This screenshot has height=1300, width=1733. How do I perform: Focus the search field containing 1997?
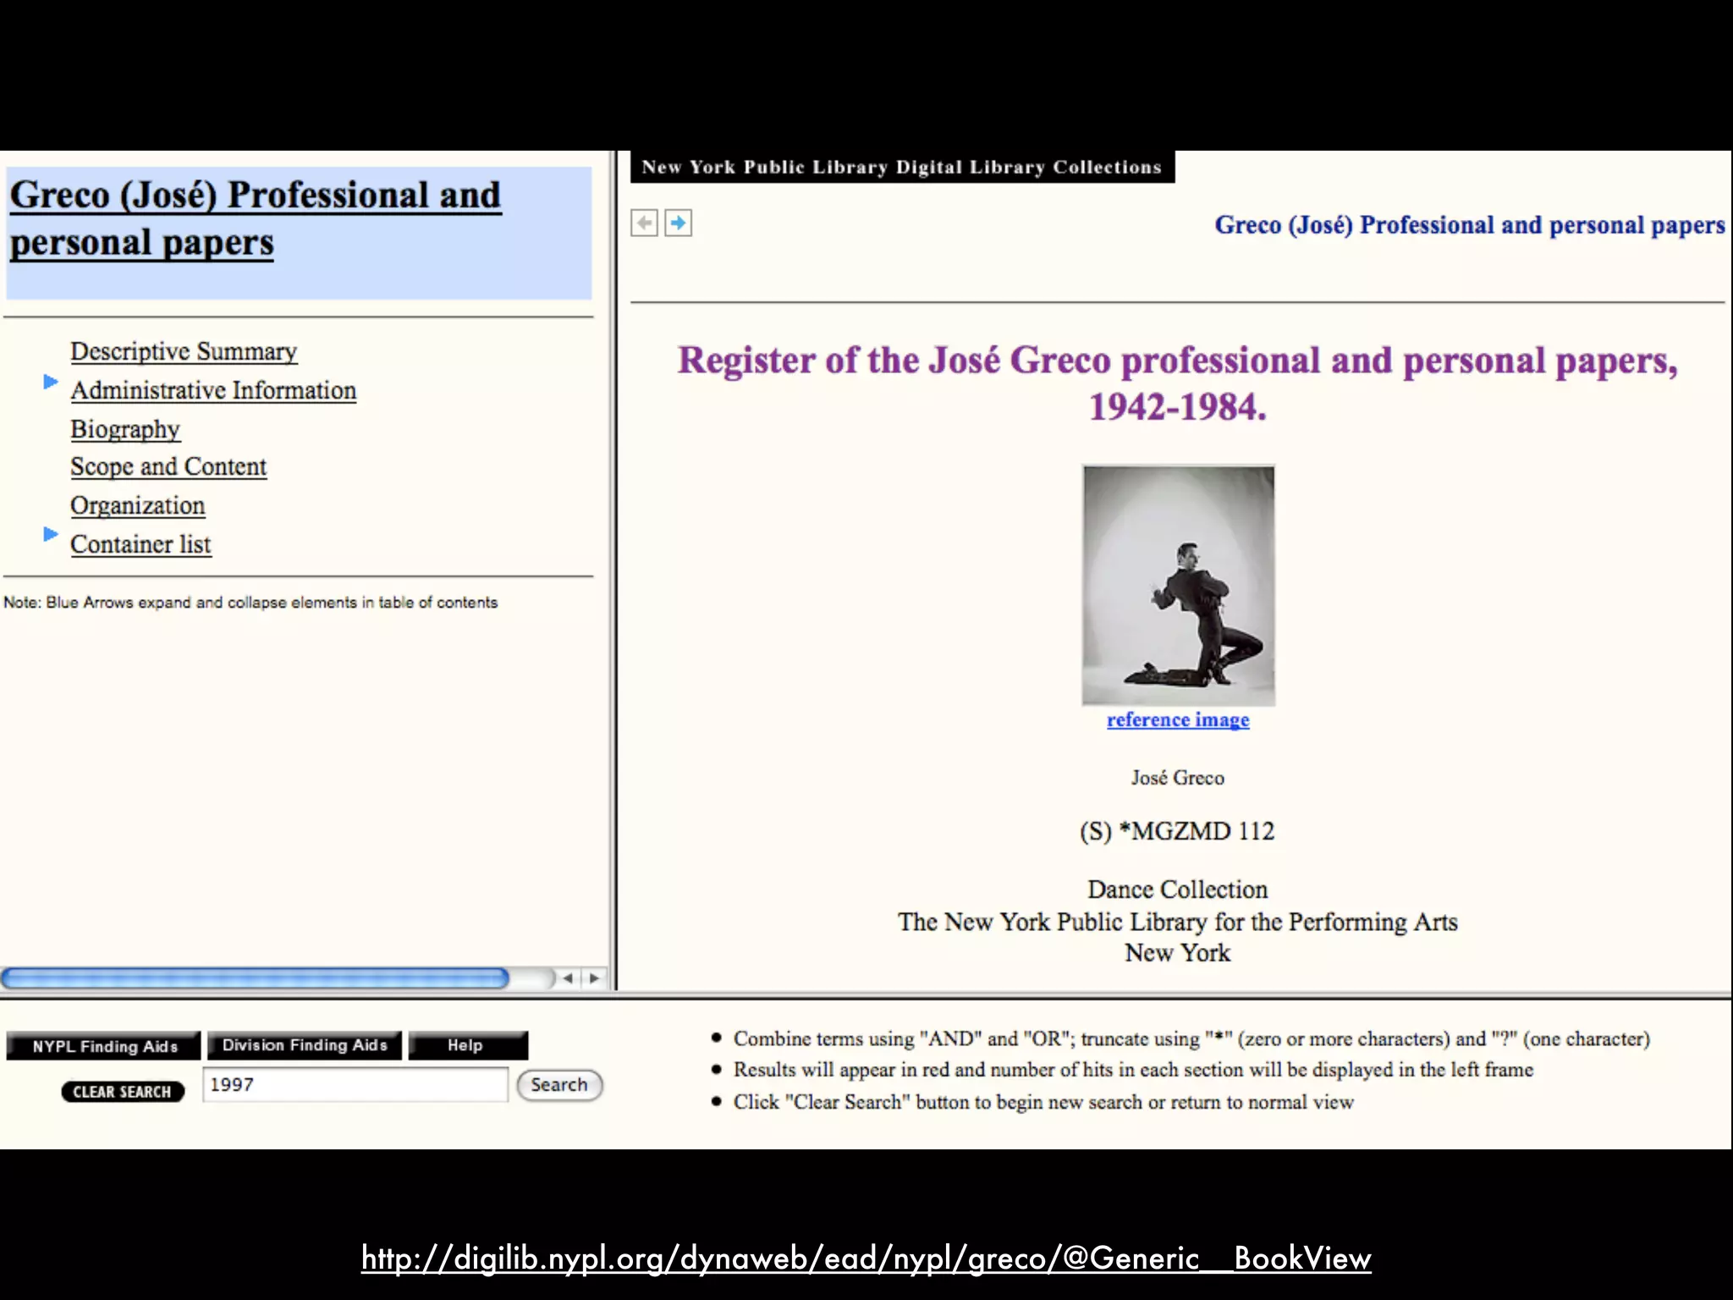pos(355,1085)
